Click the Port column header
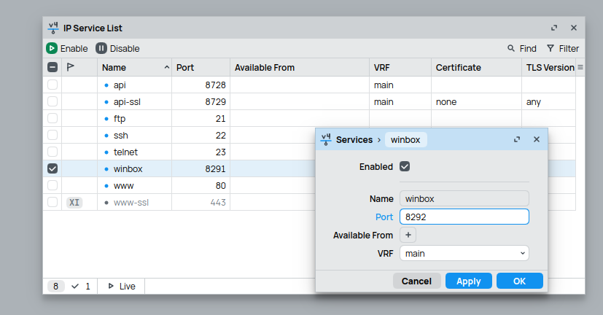The image size is (603, 315). [201, 67]
